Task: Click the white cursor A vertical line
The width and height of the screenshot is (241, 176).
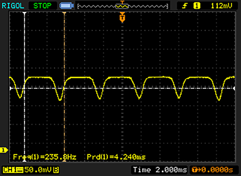Action: (24, 87)
